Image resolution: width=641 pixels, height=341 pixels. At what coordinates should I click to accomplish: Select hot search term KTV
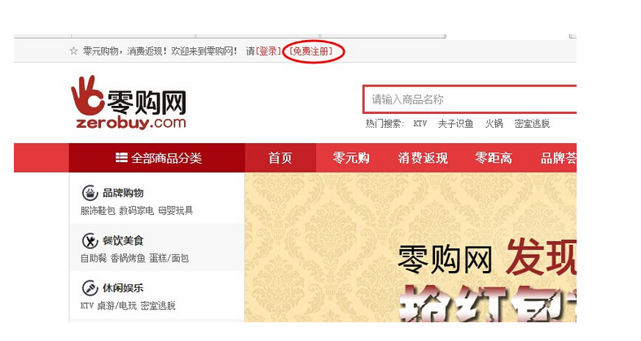(x=419, y=124)
